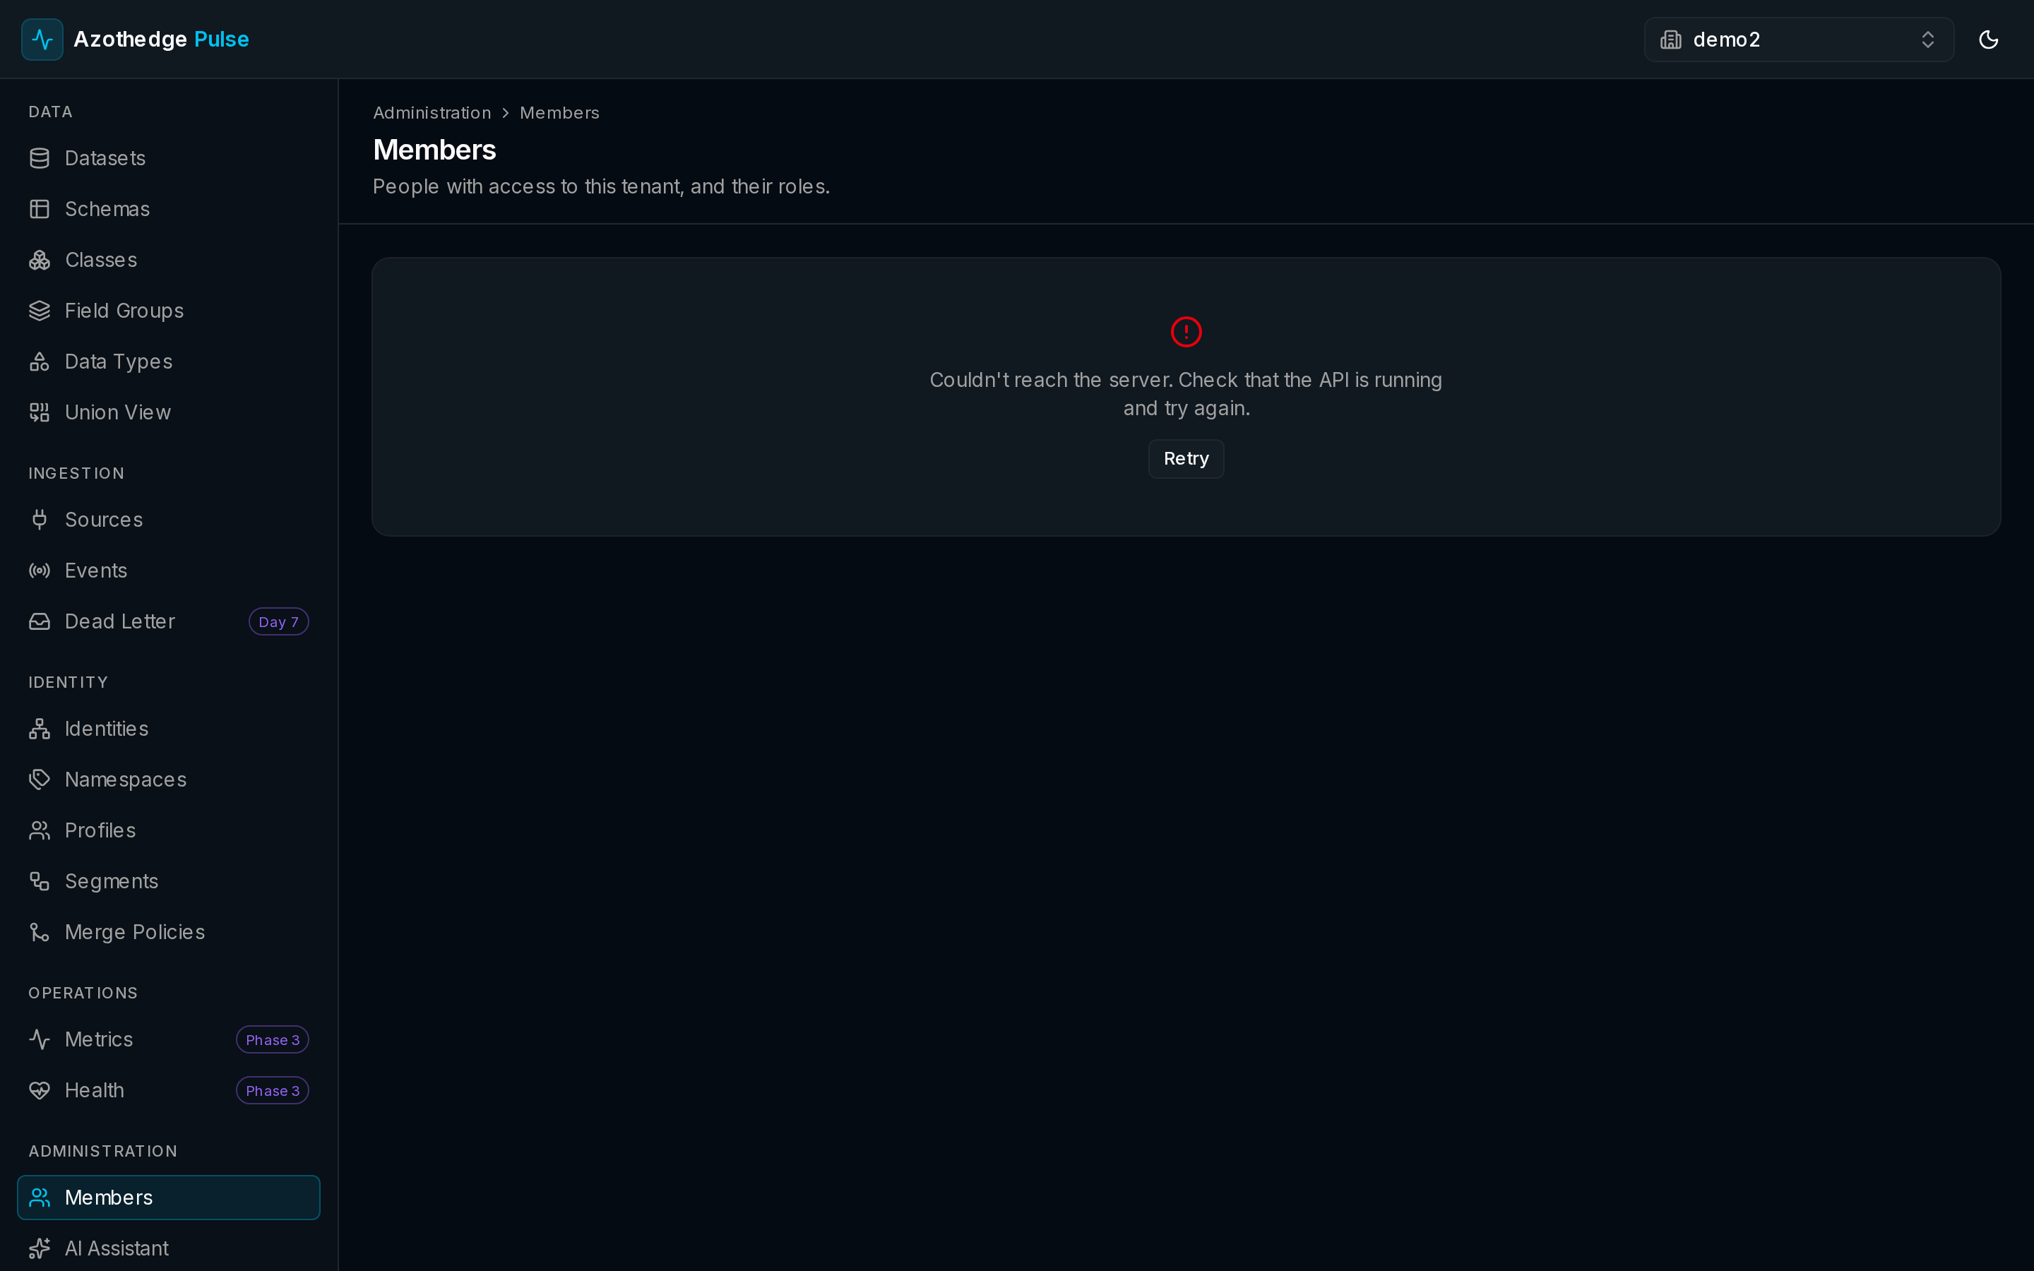
Task: Navigate to Field Groups
Action: click(168, 311)
